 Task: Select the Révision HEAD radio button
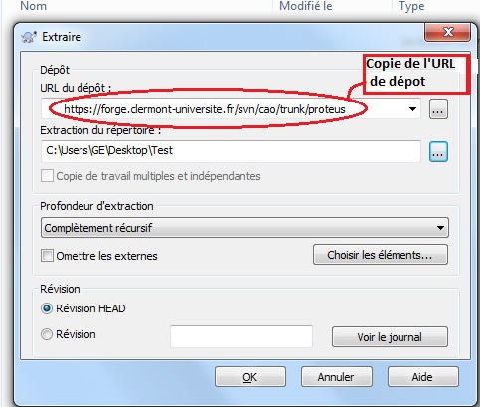[x=47, y=308]
